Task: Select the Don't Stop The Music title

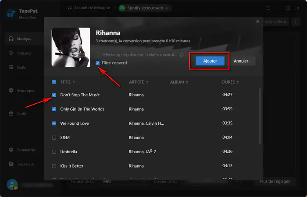Action: [x=80, y=95]
